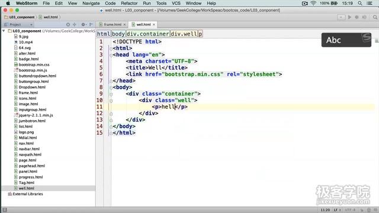Viewport: 379px width, 213px height.
Task: Open run configuration selector in toolbar
Action: (341, 17)
